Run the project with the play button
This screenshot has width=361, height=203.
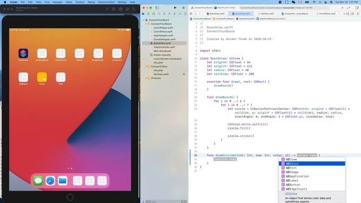click(x=175, y=8)
